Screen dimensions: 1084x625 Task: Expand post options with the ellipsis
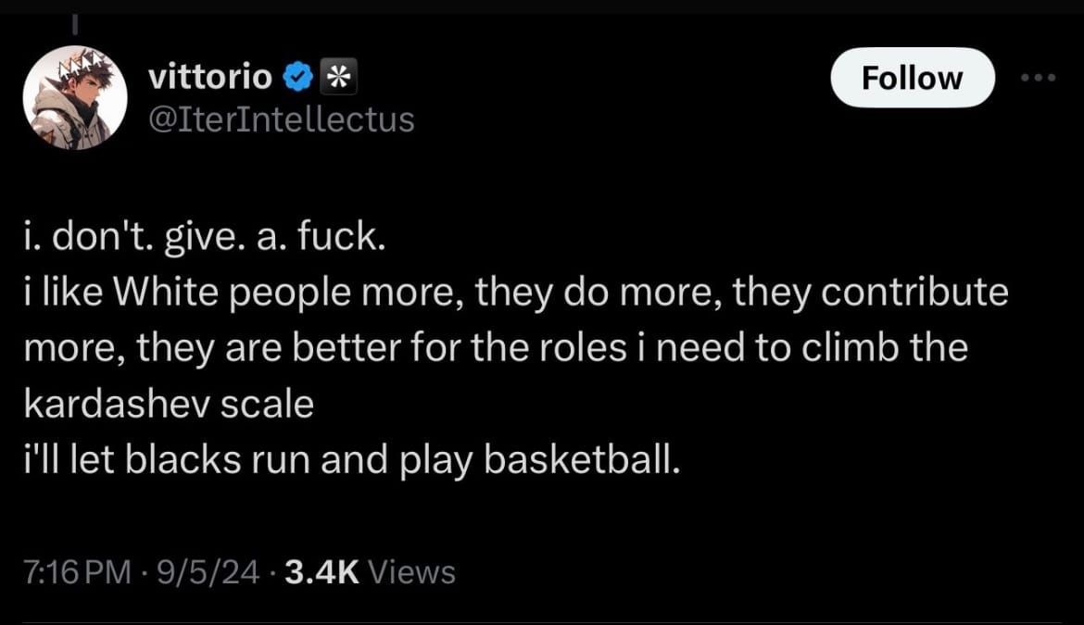point(1036,78)
